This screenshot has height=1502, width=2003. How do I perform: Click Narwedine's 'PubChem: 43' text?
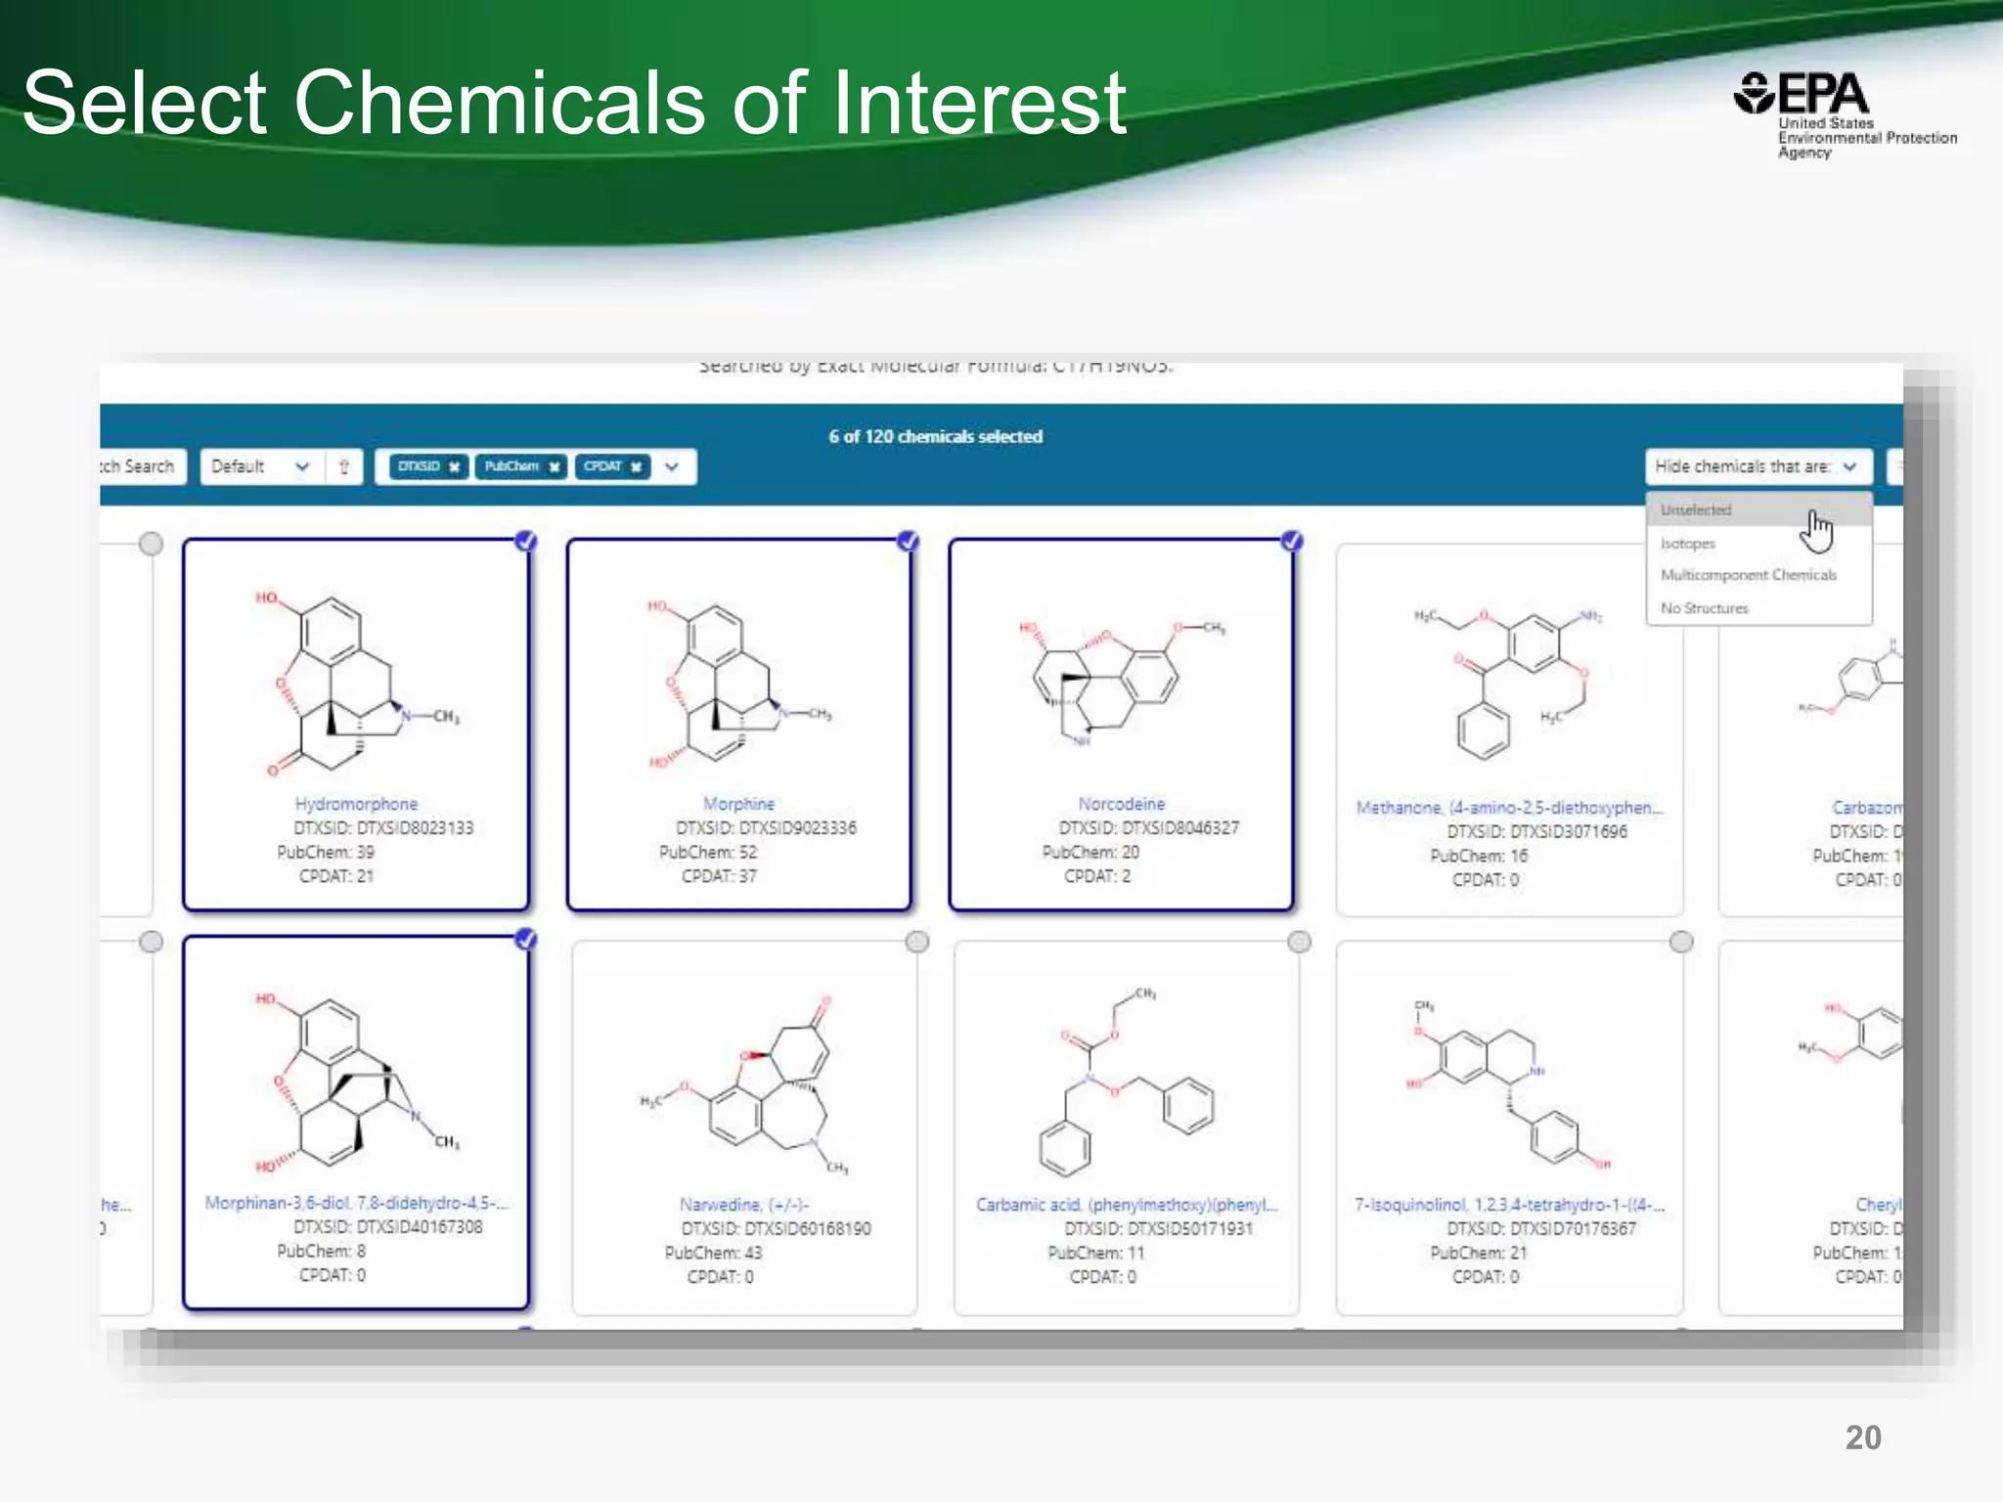coord(714,1254)
